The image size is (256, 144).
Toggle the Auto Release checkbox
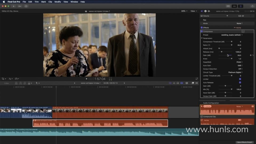point(240,83)
